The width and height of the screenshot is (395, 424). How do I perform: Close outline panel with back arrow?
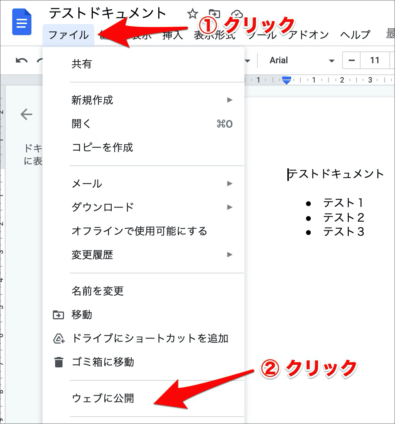tap(27, 114)
